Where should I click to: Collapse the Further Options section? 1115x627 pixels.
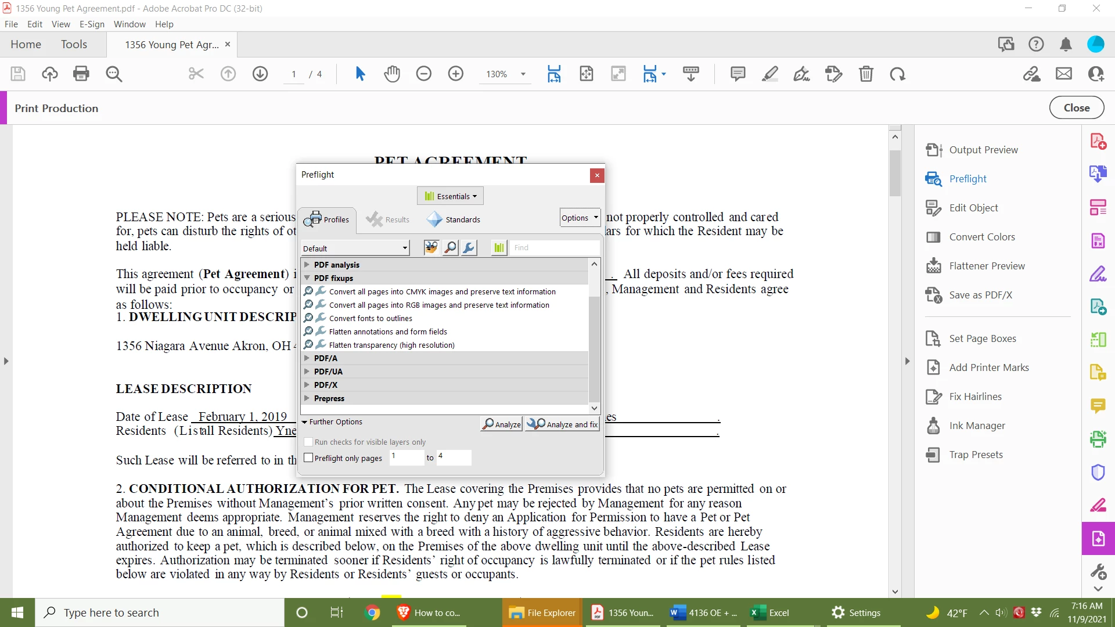tap(305, 422)
